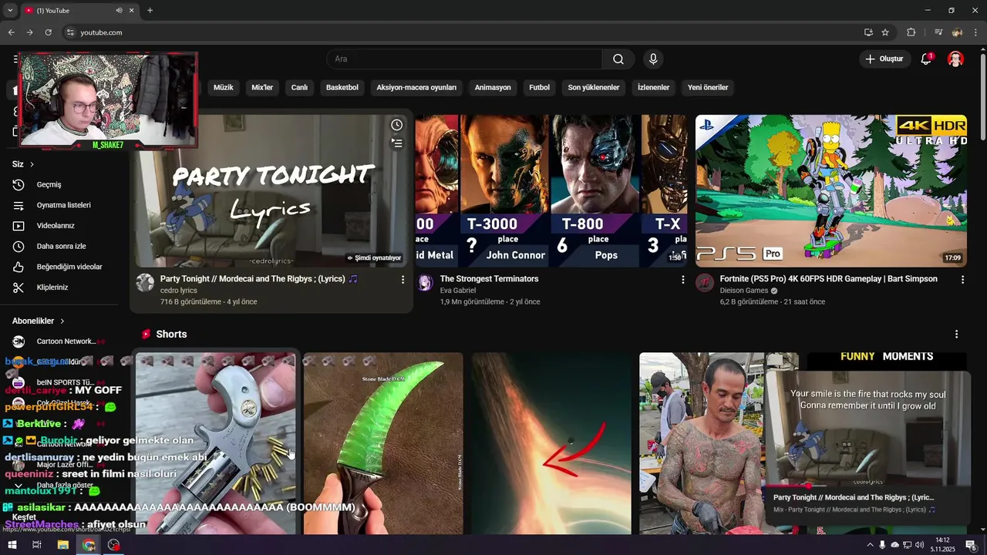Show hidden system tray icons
Viewport: 987px width, 555px height.
coord(870,545)
